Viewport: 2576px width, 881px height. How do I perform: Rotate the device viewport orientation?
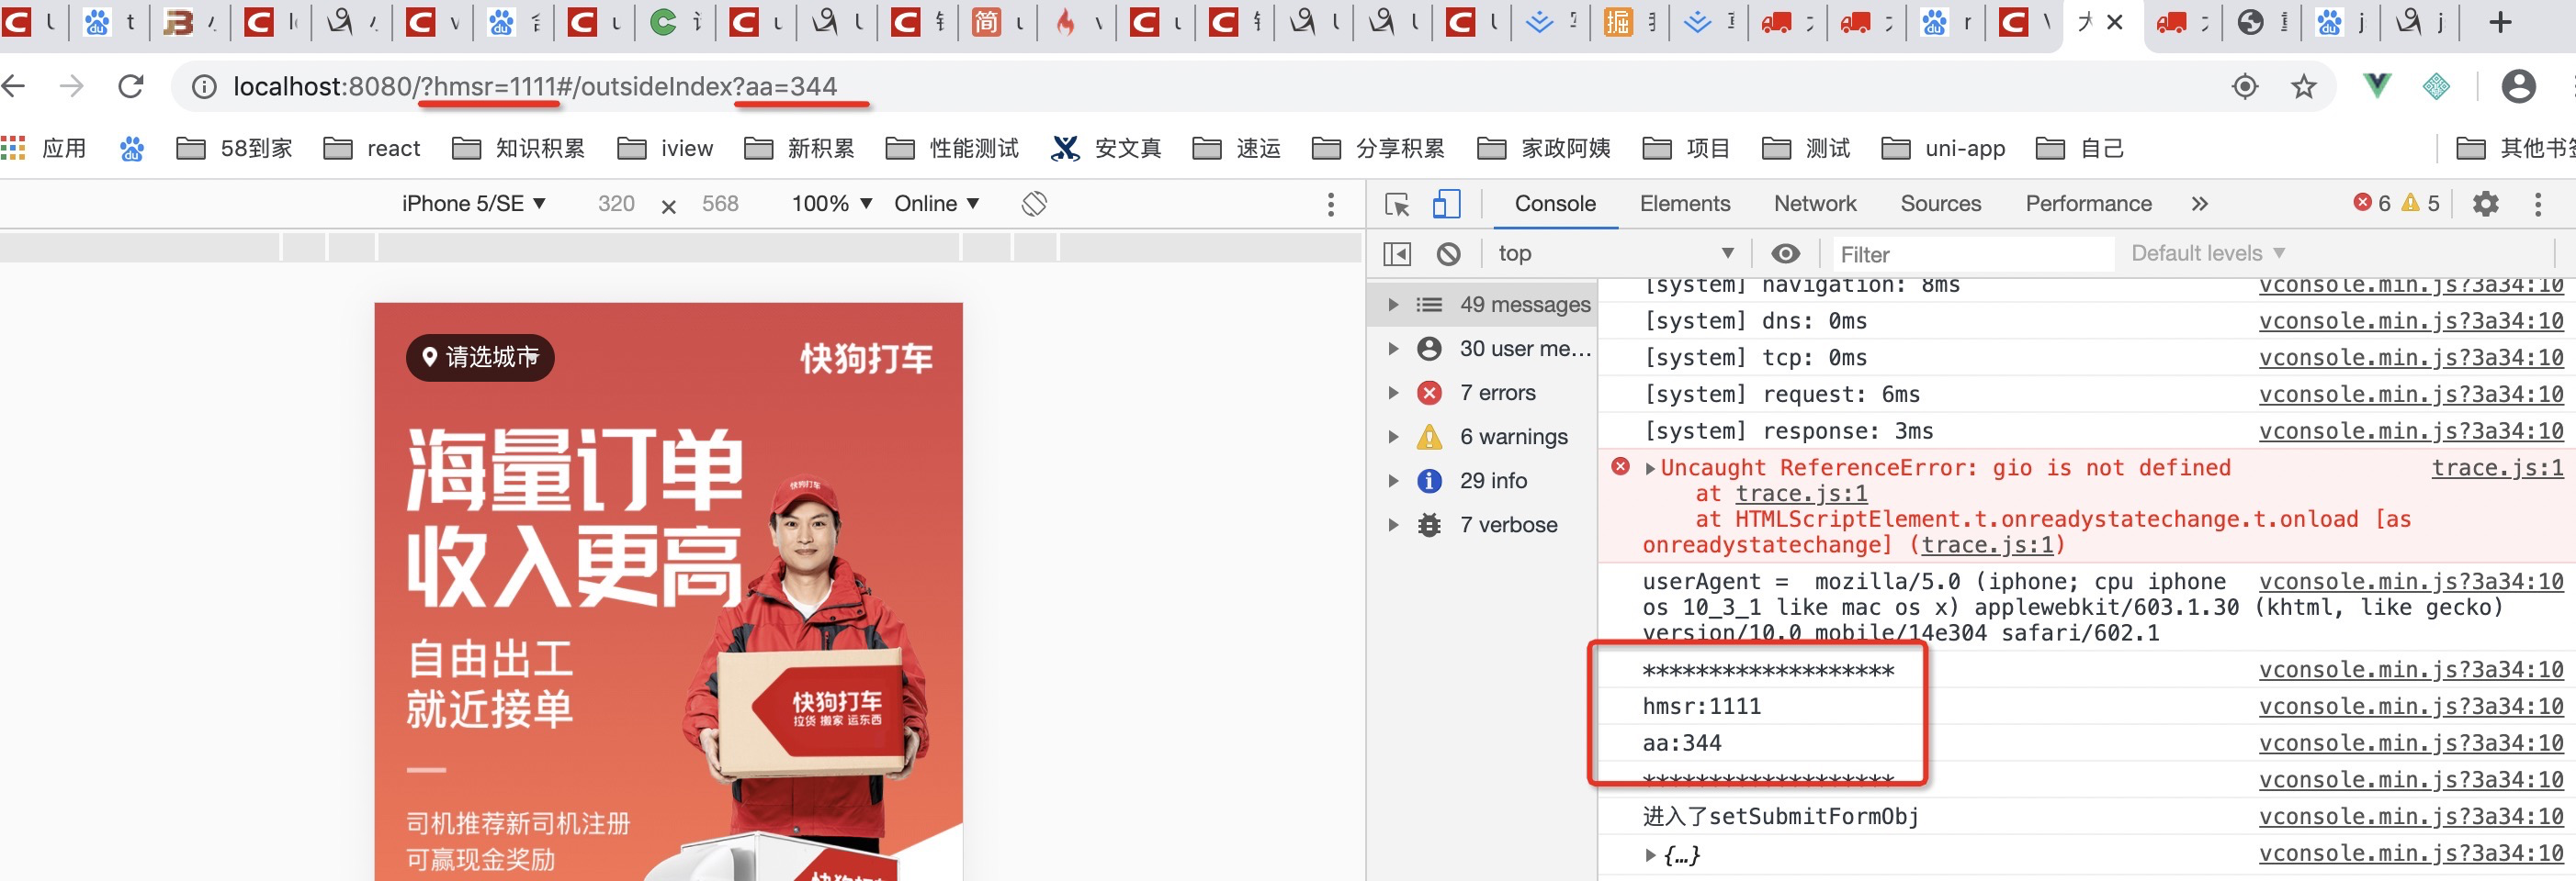pos(1034,204)
